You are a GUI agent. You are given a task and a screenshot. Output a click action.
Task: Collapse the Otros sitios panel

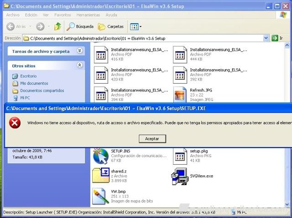click(x=80, y=65)
